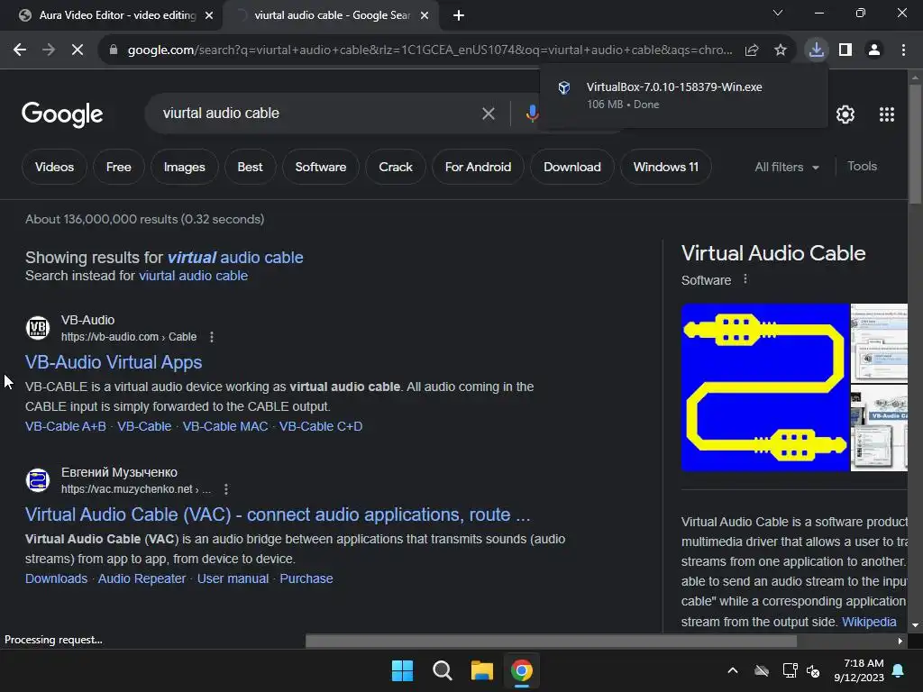Start voice search with microphone
923x692 pixels.
point(532,113)
